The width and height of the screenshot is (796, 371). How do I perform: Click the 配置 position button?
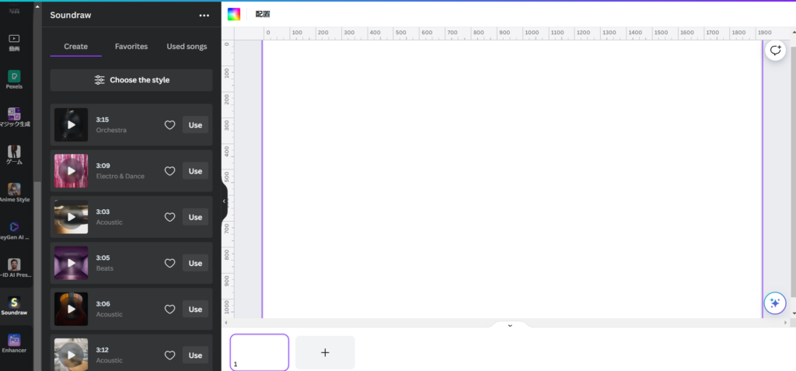point(263,14)
